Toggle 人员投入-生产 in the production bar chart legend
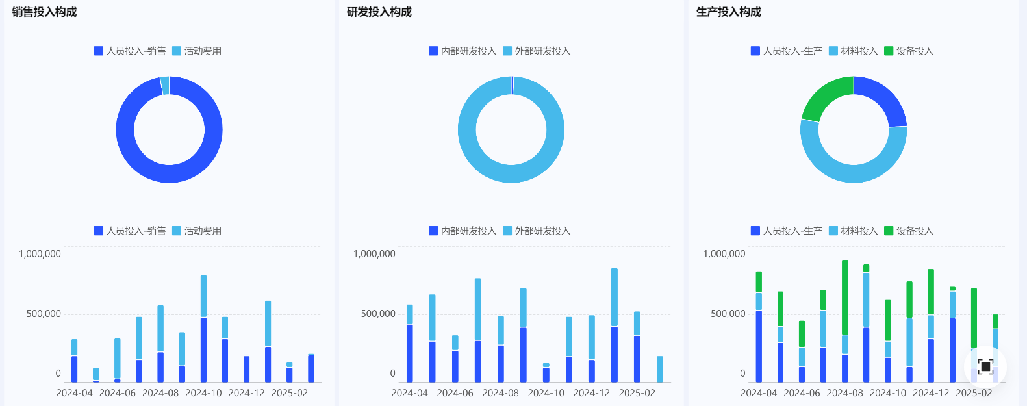This screenshot has height=406, width=1027. pyautogui.click(x=787, y=231)
